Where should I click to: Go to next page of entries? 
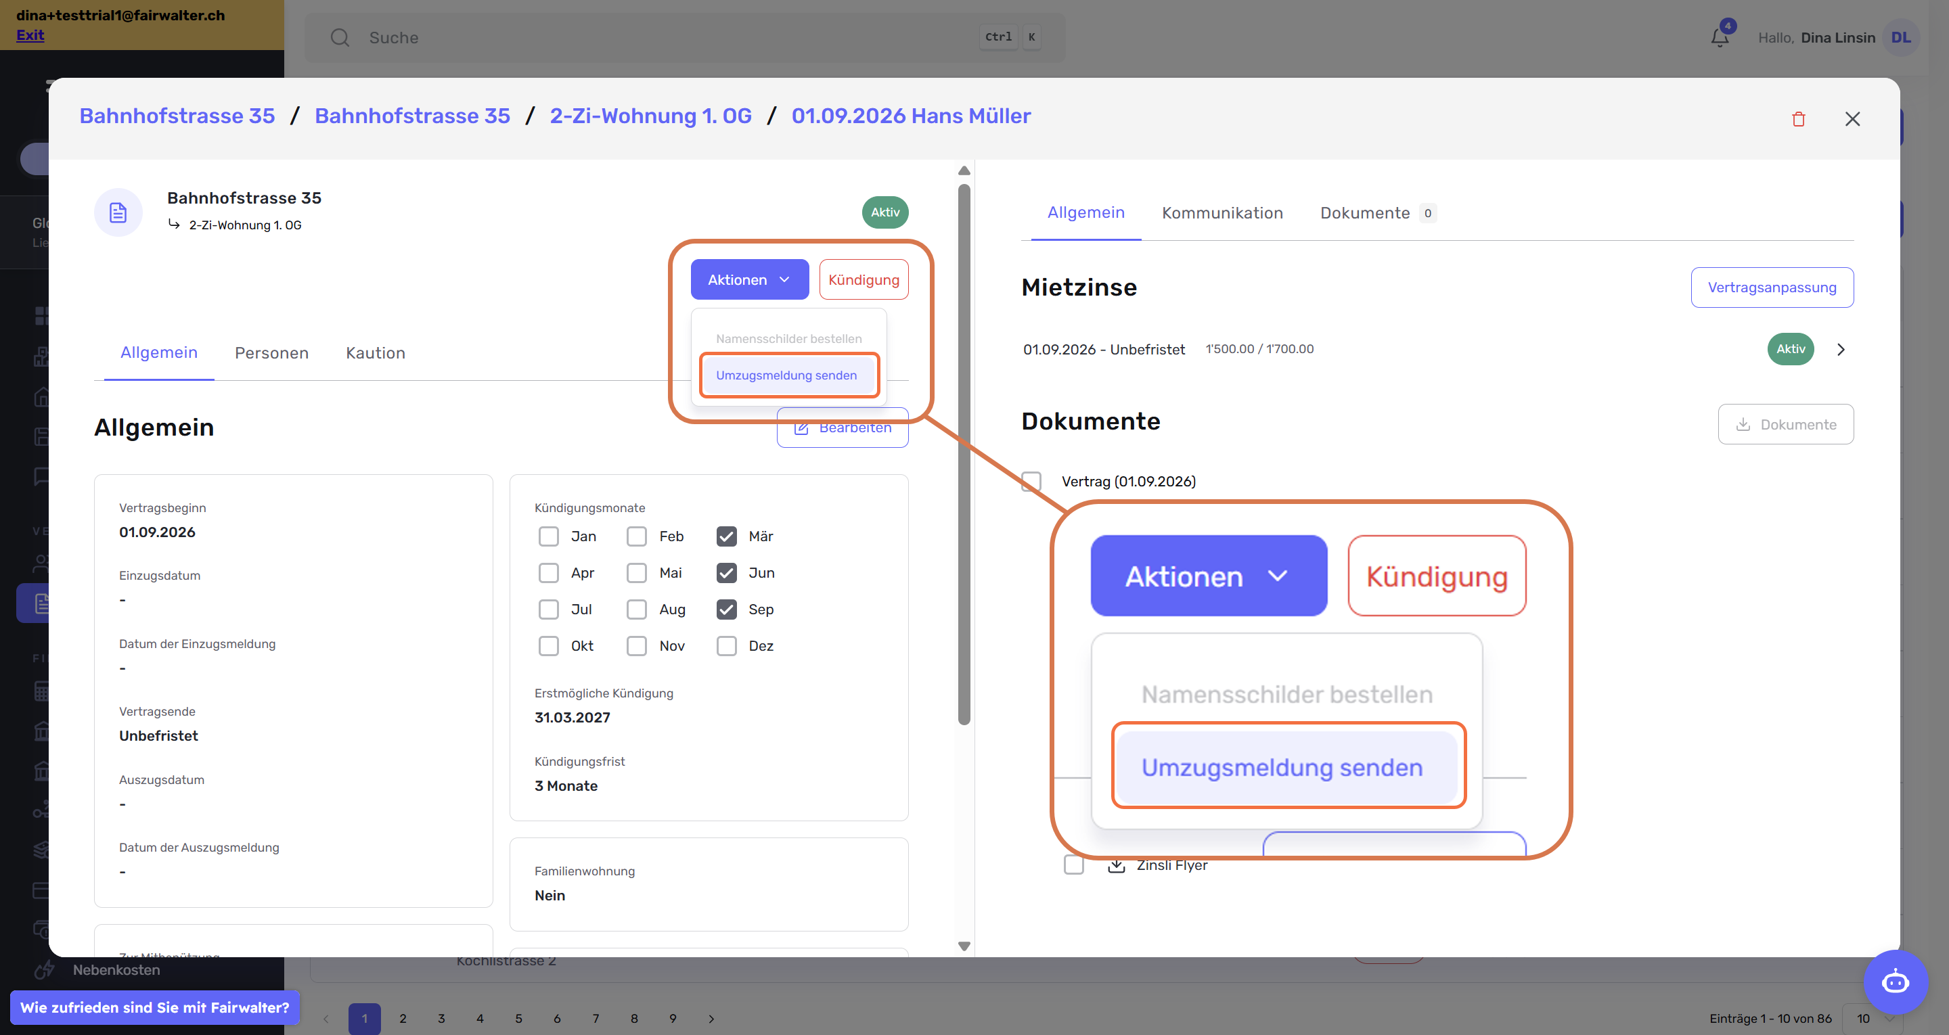(711, 1018)
